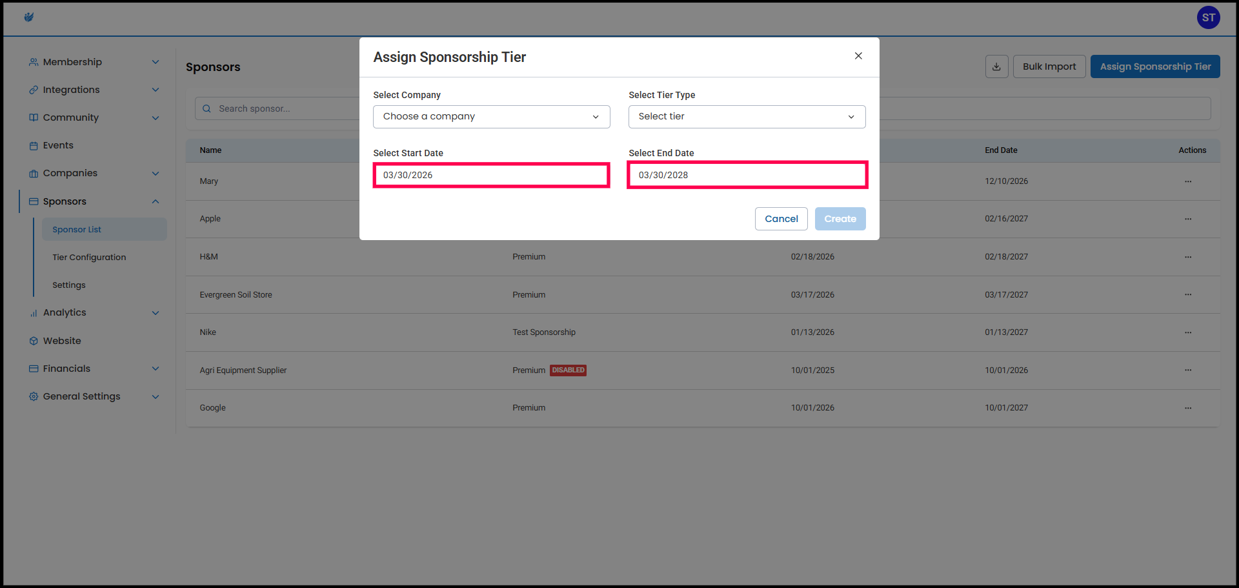Image resolution: width=1239 pixels, height=588 pixels.
Task: Close the Assign Sponsorship Tier dialog
Action: click(858, 56)
